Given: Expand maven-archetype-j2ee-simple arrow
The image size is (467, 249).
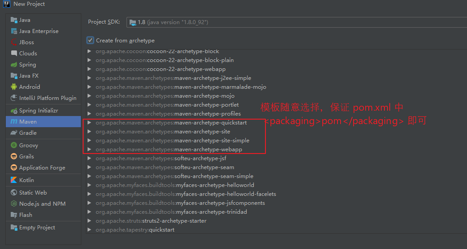Looking at the screenshot, I should [89, 78].
